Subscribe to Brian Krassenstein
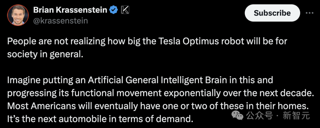This screenshot has height=128, width=320. [272, 13]
